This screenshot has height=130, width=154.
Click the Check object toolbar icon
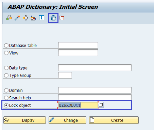(x=9, y=18)
